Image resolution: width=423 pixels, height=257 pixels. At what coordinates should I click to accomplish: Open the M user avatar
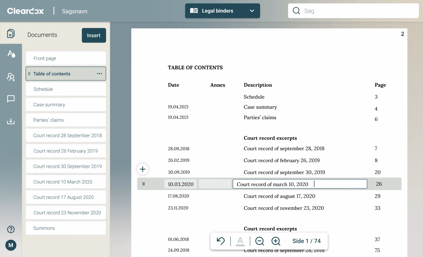point(11,245)
